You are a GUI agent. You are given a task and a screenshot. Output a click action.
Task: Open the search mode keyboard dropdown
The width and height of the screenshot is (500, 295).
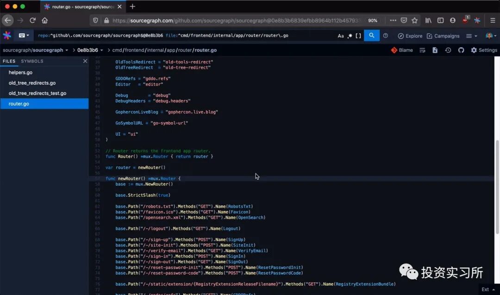24,35
